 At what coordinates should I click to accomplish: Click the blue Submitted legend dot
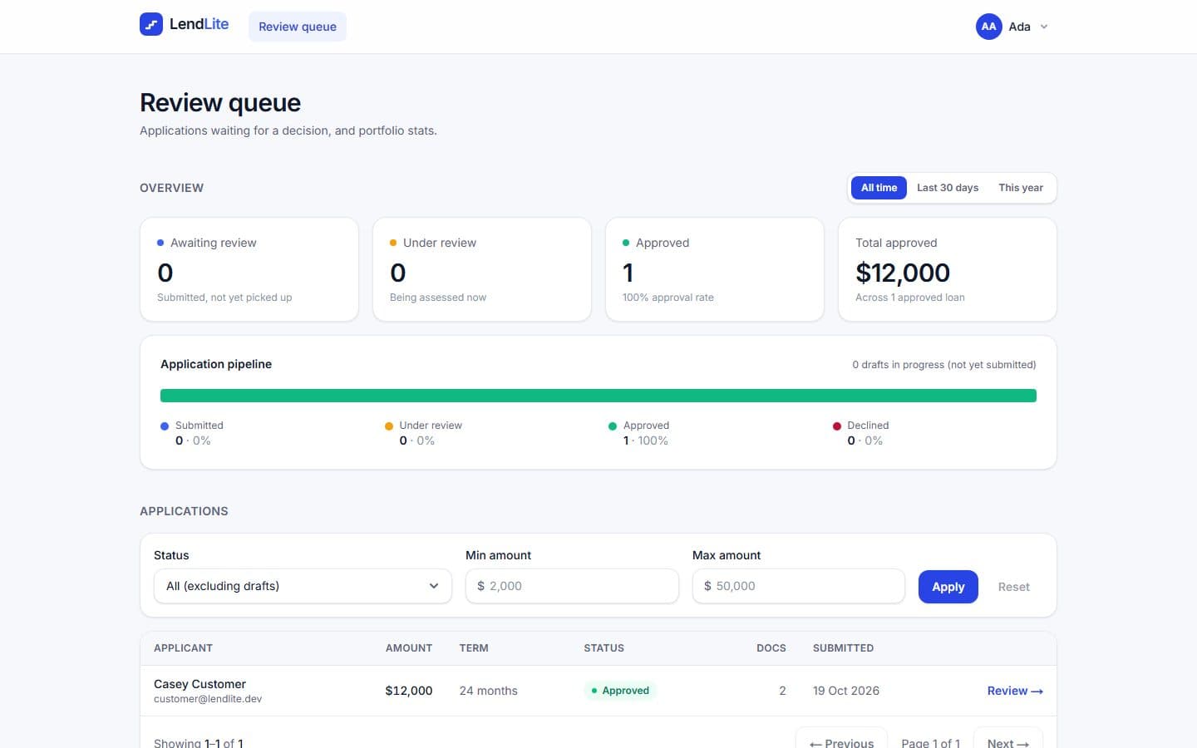click(x=165, y=426)
